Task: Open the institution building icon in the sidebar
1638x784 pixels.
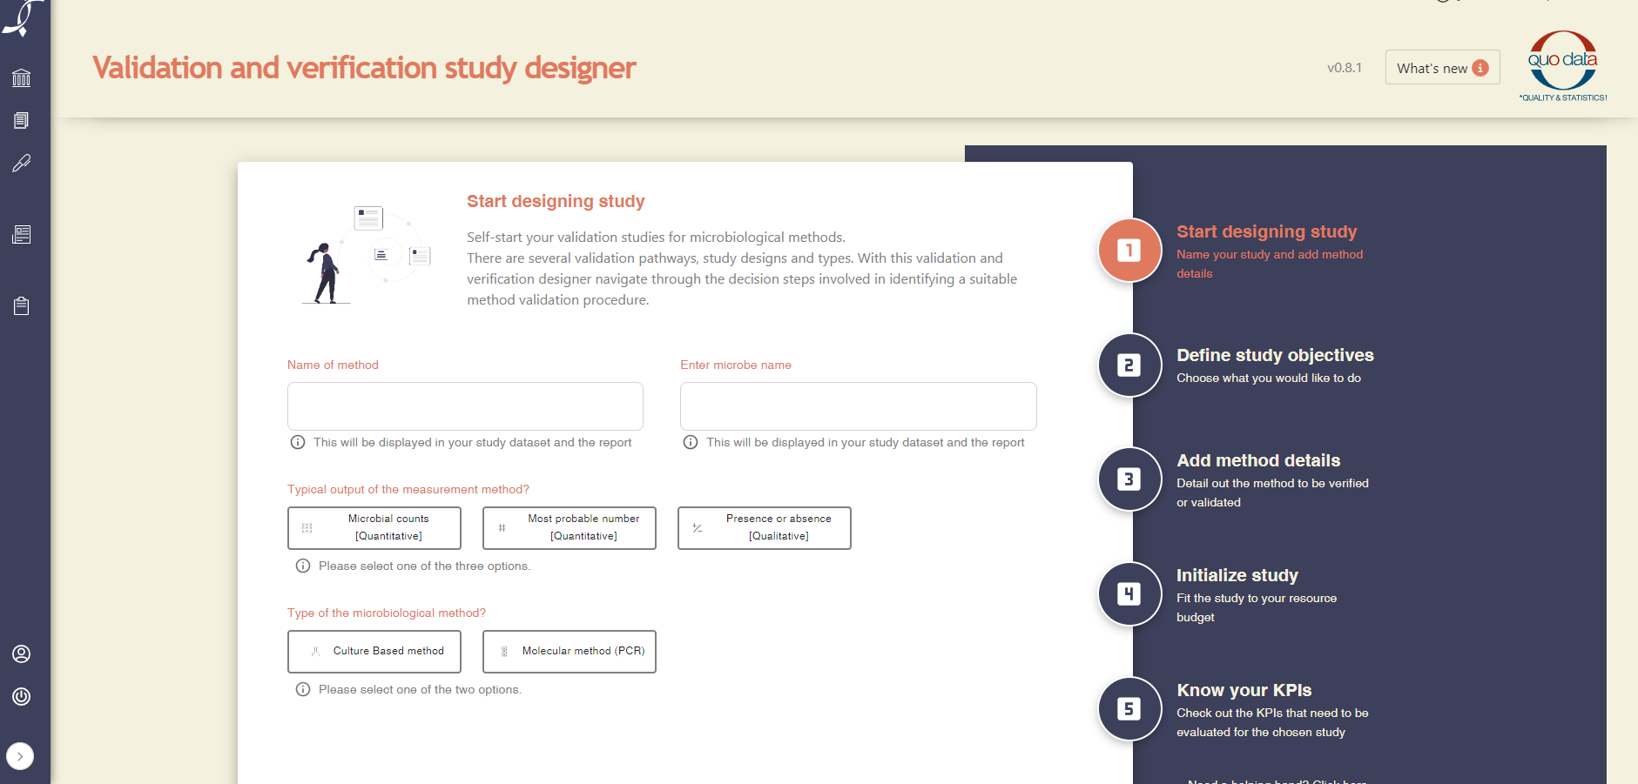Action: click(22, 78)
